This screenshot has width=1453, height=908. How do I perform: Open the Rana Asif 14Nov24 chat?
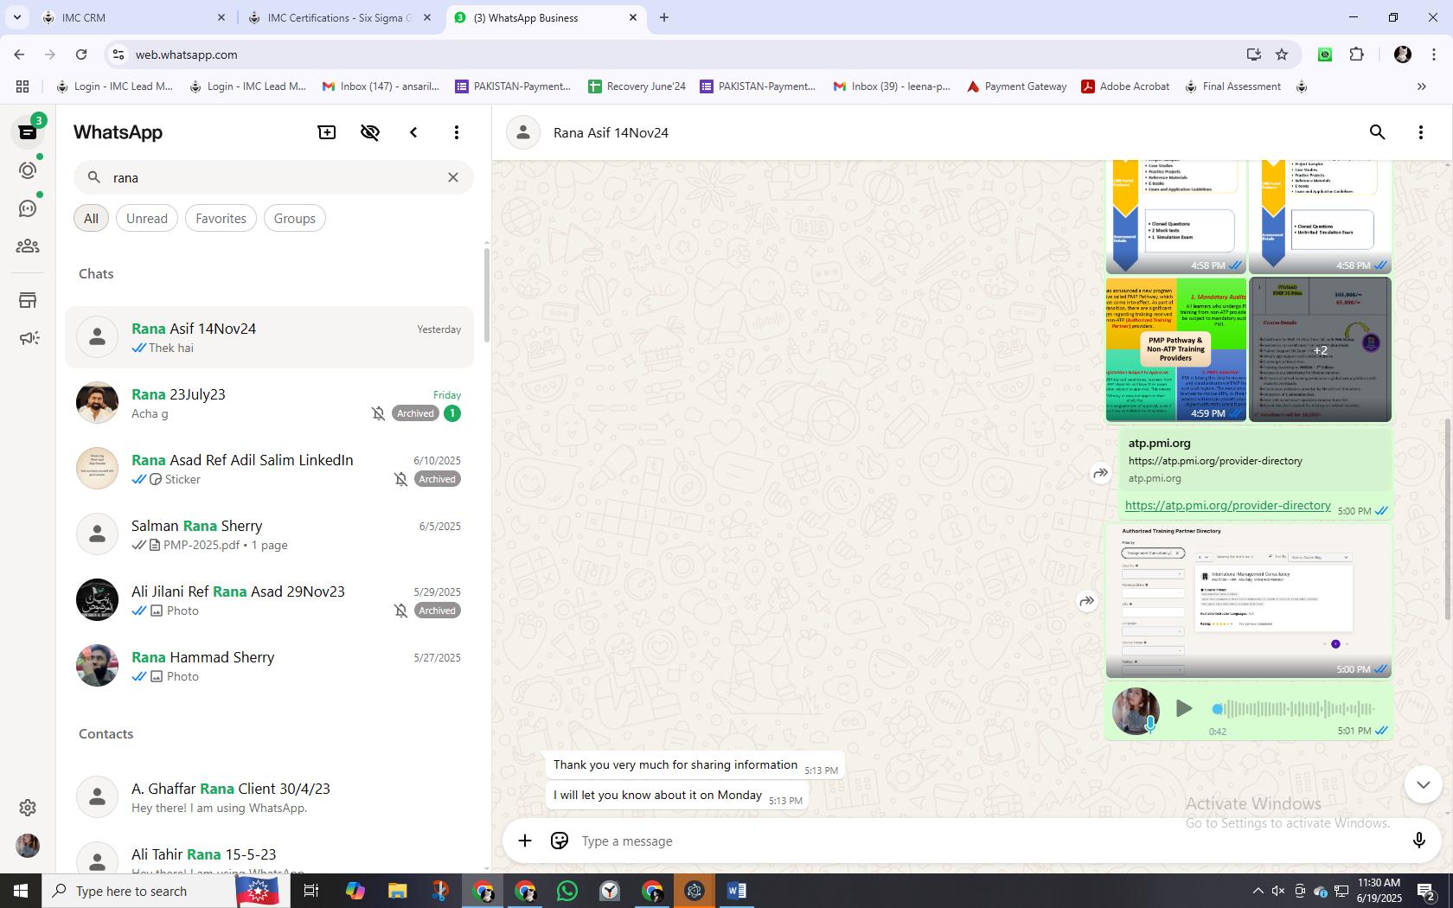point(269,337)
